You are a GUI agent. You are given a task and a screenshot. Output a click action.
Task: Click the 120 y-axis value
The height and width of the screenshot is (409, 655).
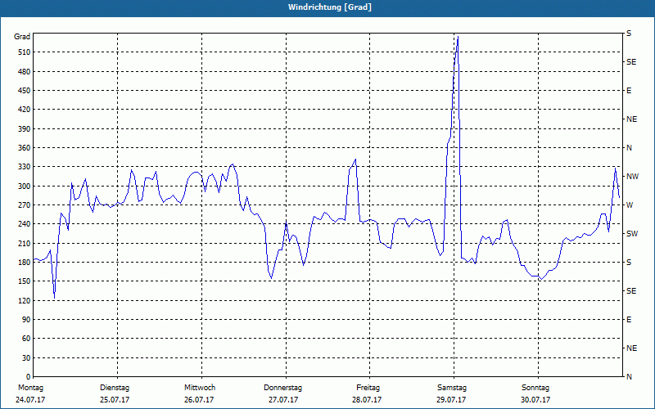pos(25,300)
